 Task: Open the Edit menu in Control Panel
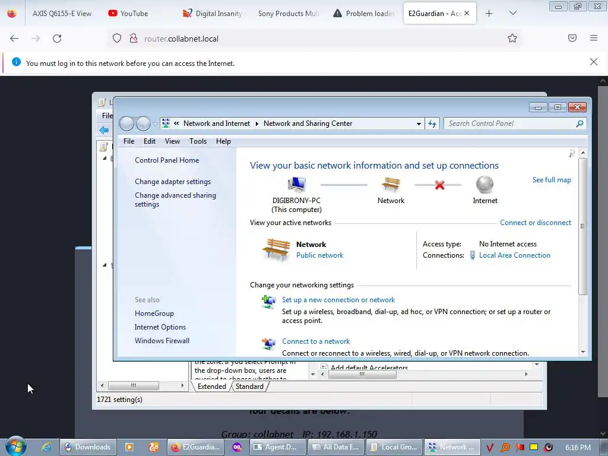pyautogui.click(x=149, y=141)
